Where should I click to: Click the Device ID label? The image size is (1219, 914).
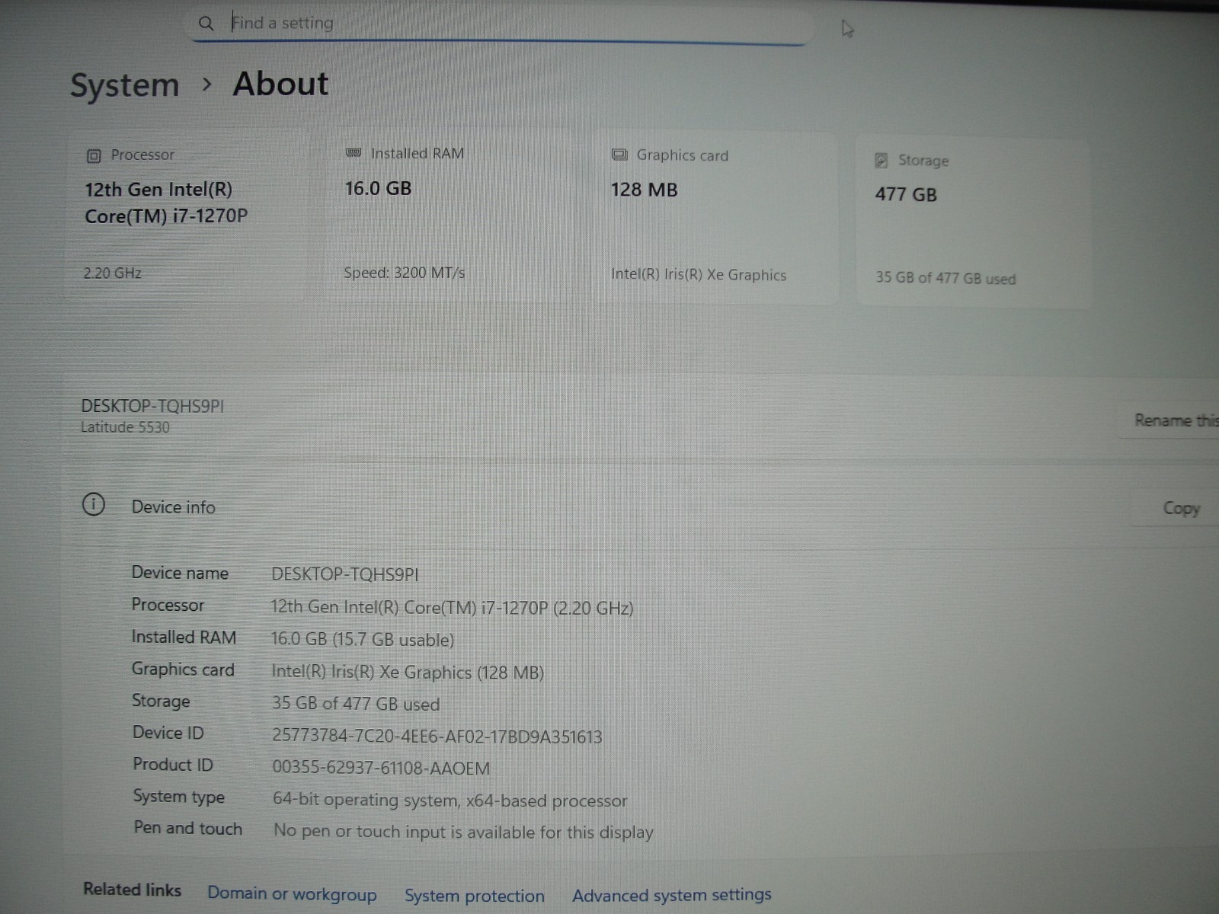(168, 733)
